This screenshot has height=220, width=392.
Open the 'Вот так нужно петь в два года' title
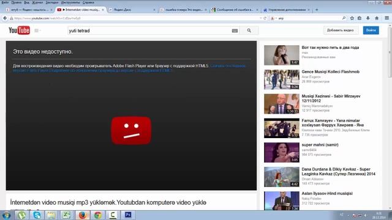click(330, 48)
